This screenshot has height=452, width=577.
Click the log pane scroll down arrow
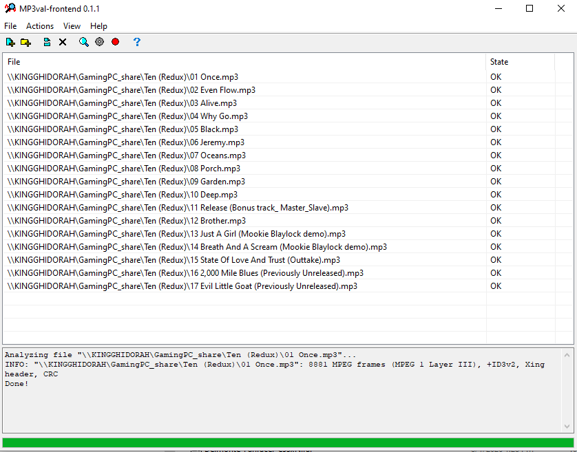pyautogui.click(x=567, y=427)
